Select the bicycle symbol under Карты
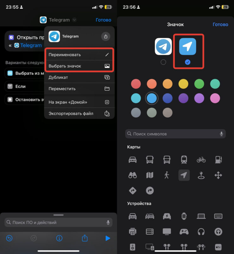234x254 pixels. point(201,160)
